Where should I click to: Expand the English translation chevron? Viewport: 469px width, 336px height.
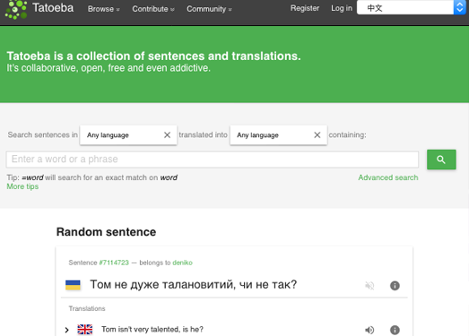(x=66, y=330)
